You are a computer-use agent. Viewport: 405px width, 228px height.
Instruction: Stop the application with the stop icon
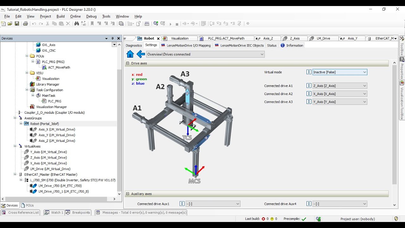[x=177, y=24]
